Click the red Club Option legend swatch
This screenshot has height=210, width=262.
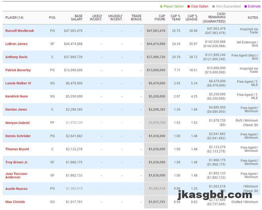point(189,6)
